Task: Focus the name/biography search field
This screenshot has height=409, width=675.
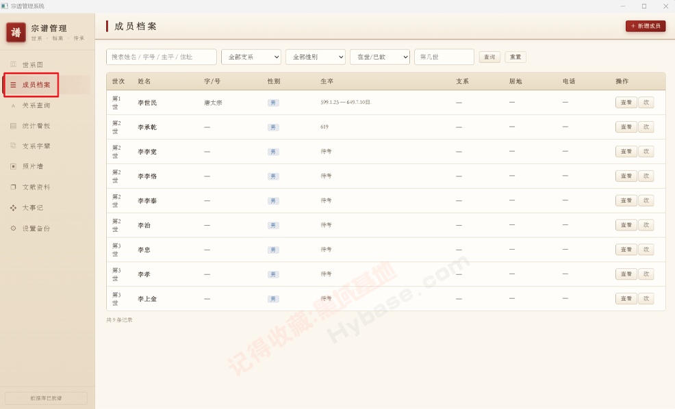Action: (x=162, y=57)
